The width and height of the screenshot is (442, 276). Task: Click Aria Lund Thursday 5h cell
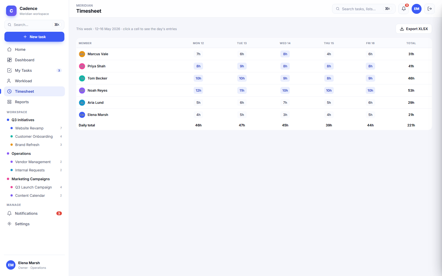click(329, 103)
